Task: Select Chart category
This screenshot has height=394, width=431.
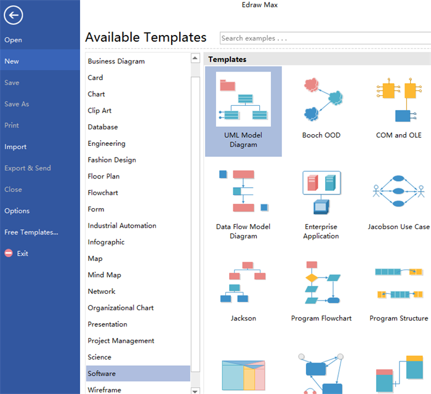Action: click(x=96, y=94)
